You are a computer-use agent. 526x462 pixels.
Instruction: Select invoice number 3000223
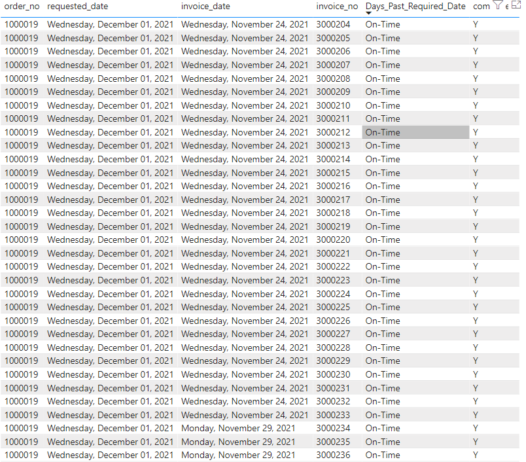coord(333,280)
